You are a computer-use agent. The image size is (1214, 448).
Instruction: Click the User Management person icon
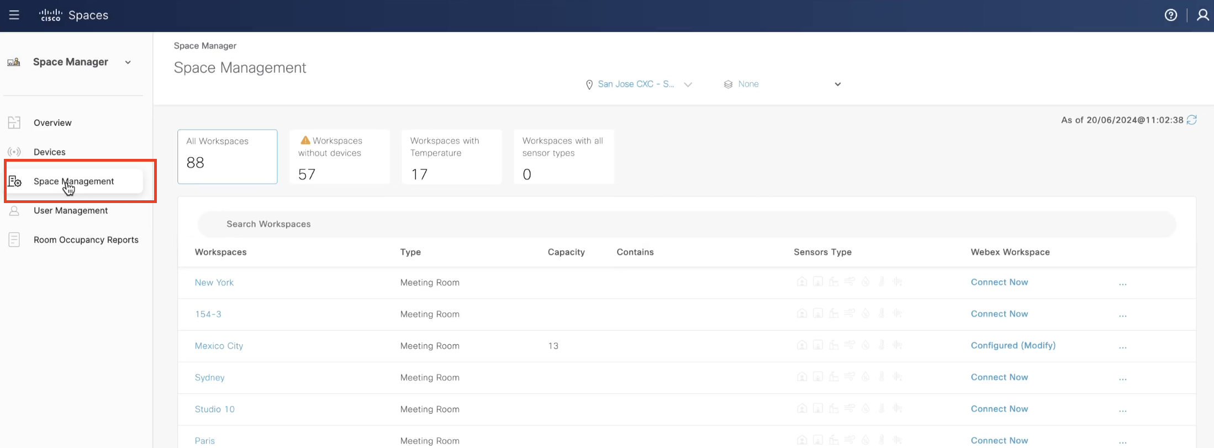click(14, 211)
